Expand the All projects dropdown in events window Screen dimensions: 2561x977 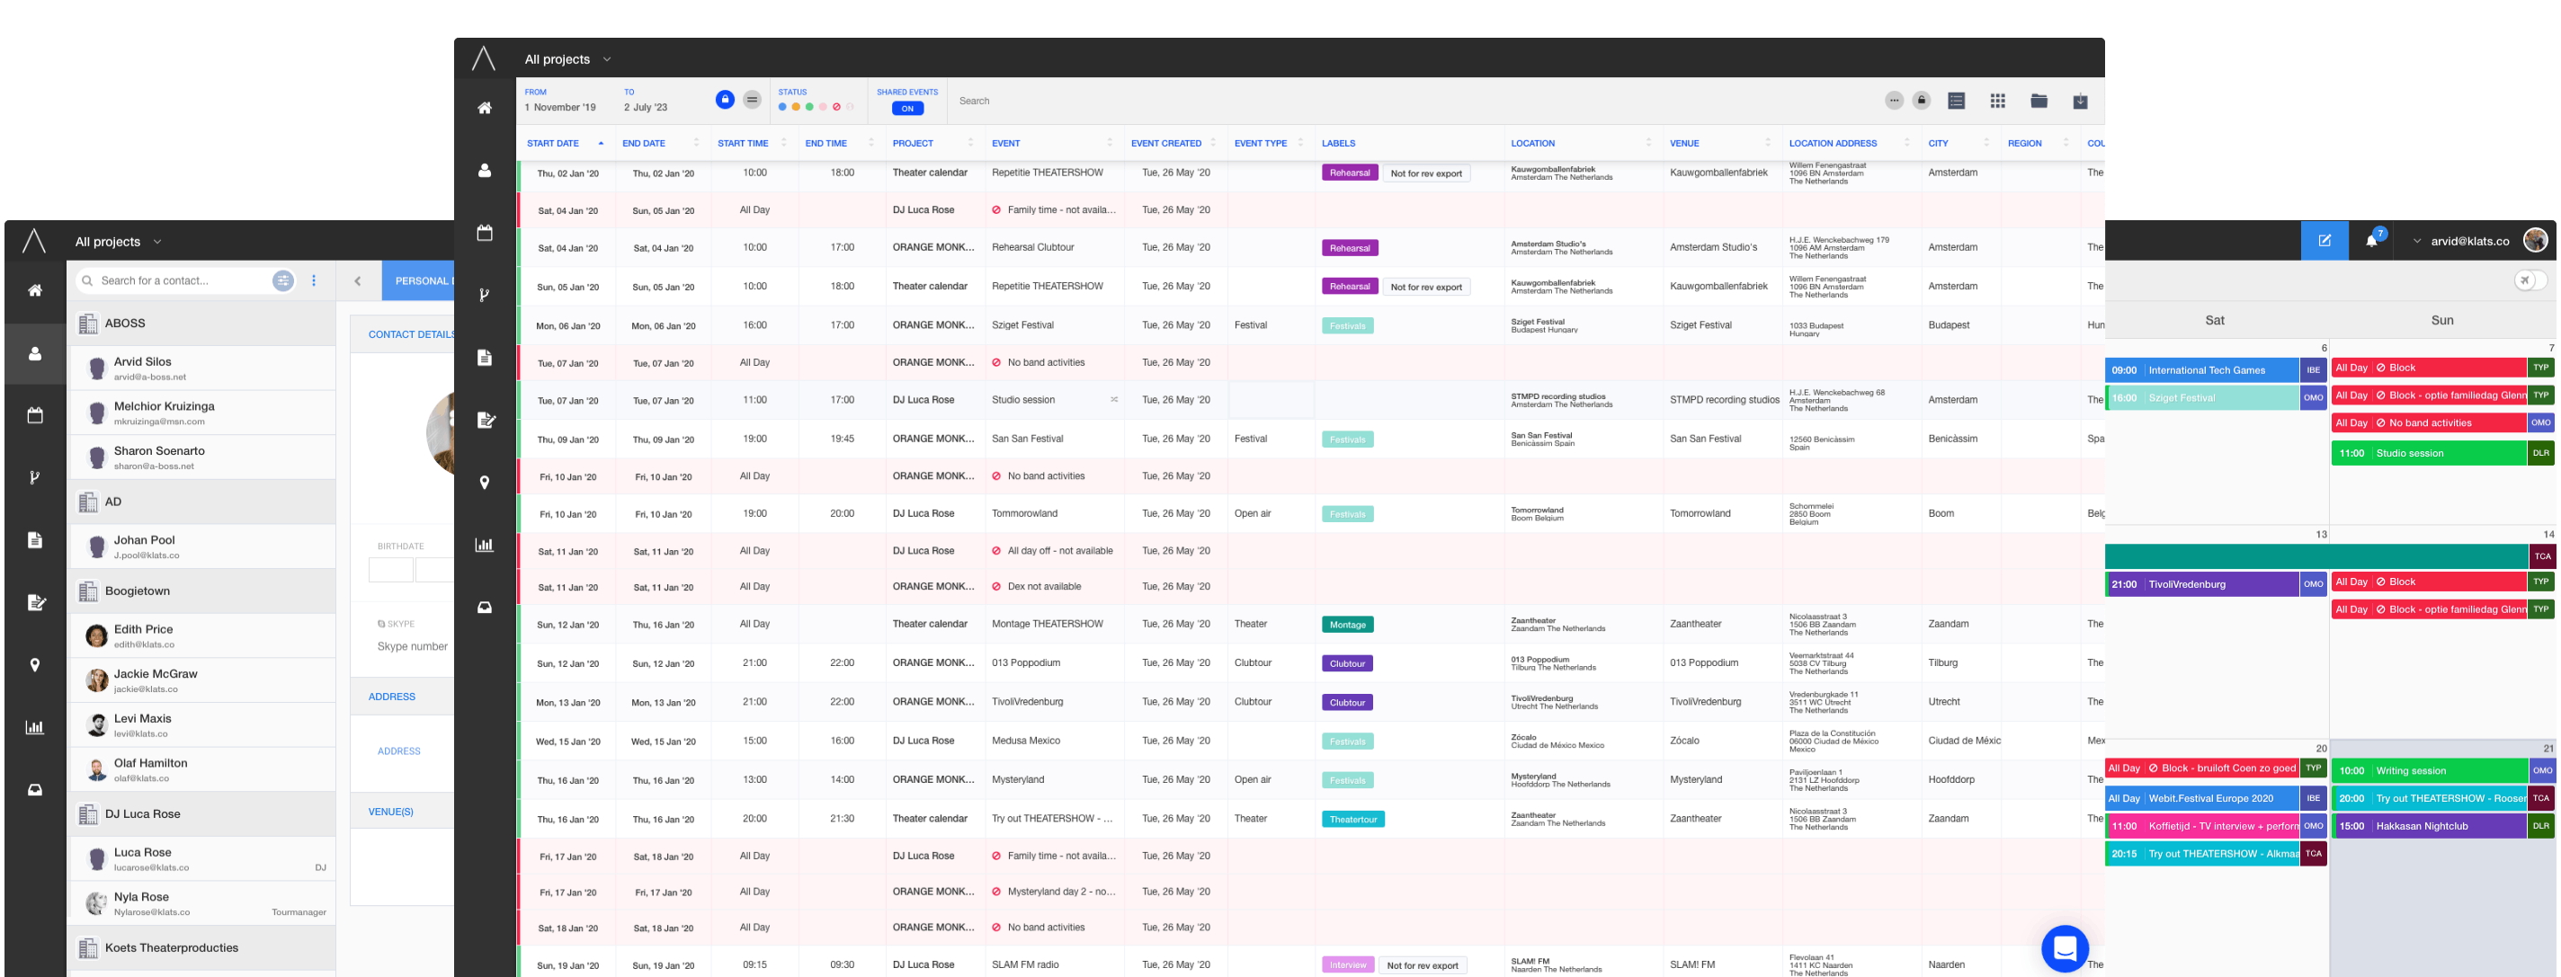point(567,59)
